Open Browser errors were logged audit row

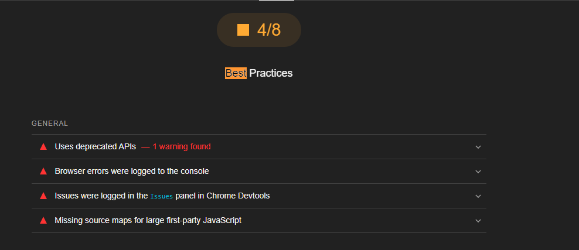[x=132, y=171]
